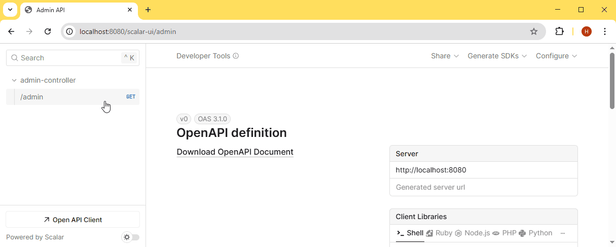Image resolution: width=616 pixels, height=247 pixels.
Task: View site information icon in address bar
Action: coord(70,31)
